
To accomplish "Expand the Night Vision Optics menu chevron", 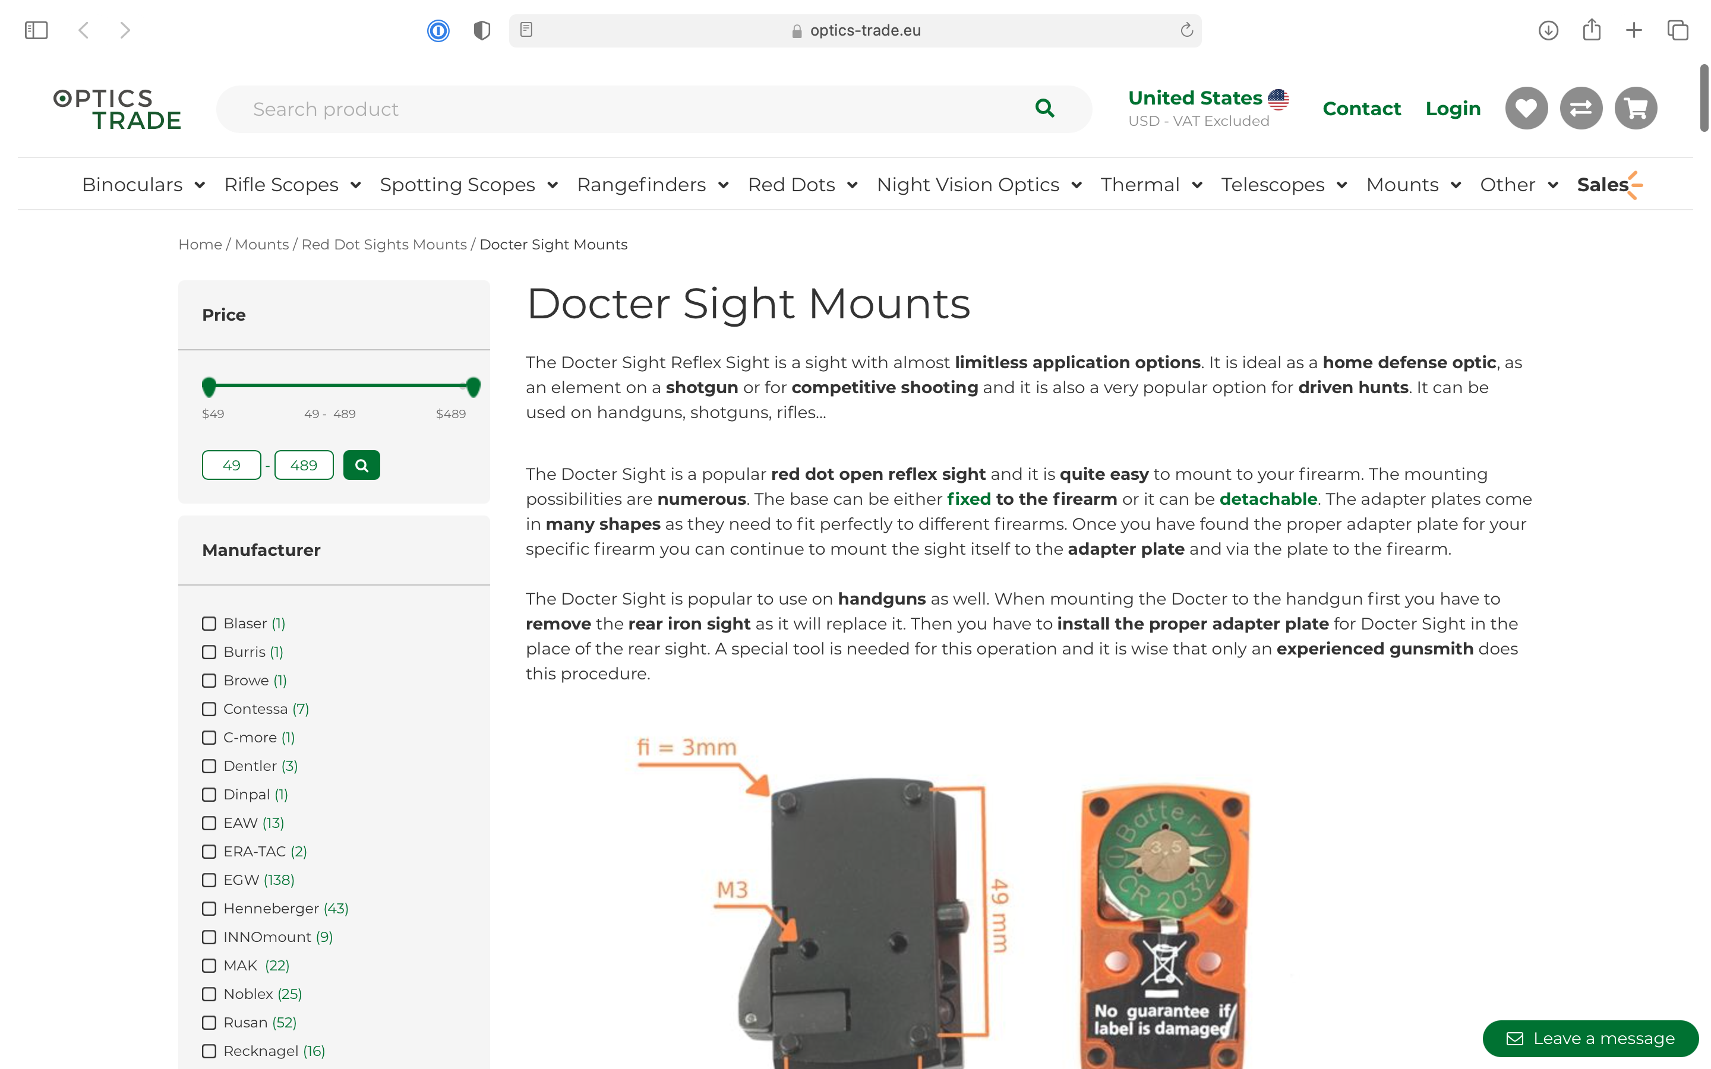I will (1076, 185).
